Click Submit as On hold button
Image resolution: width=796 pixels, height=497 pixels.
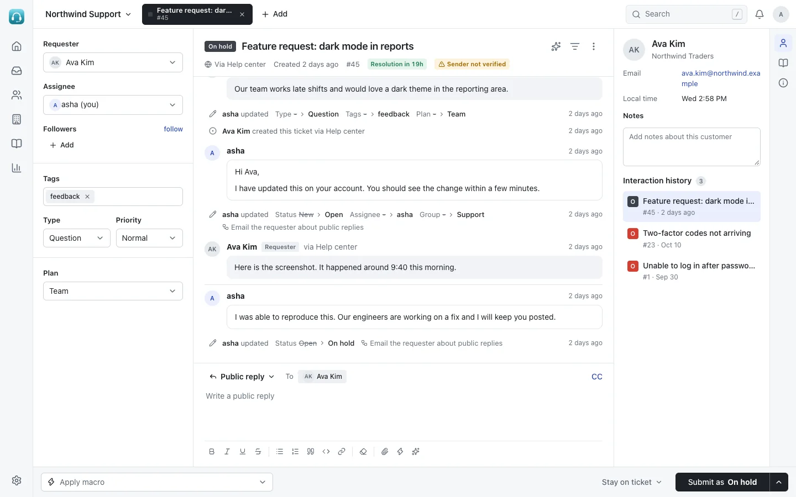(x=722, y=482)
